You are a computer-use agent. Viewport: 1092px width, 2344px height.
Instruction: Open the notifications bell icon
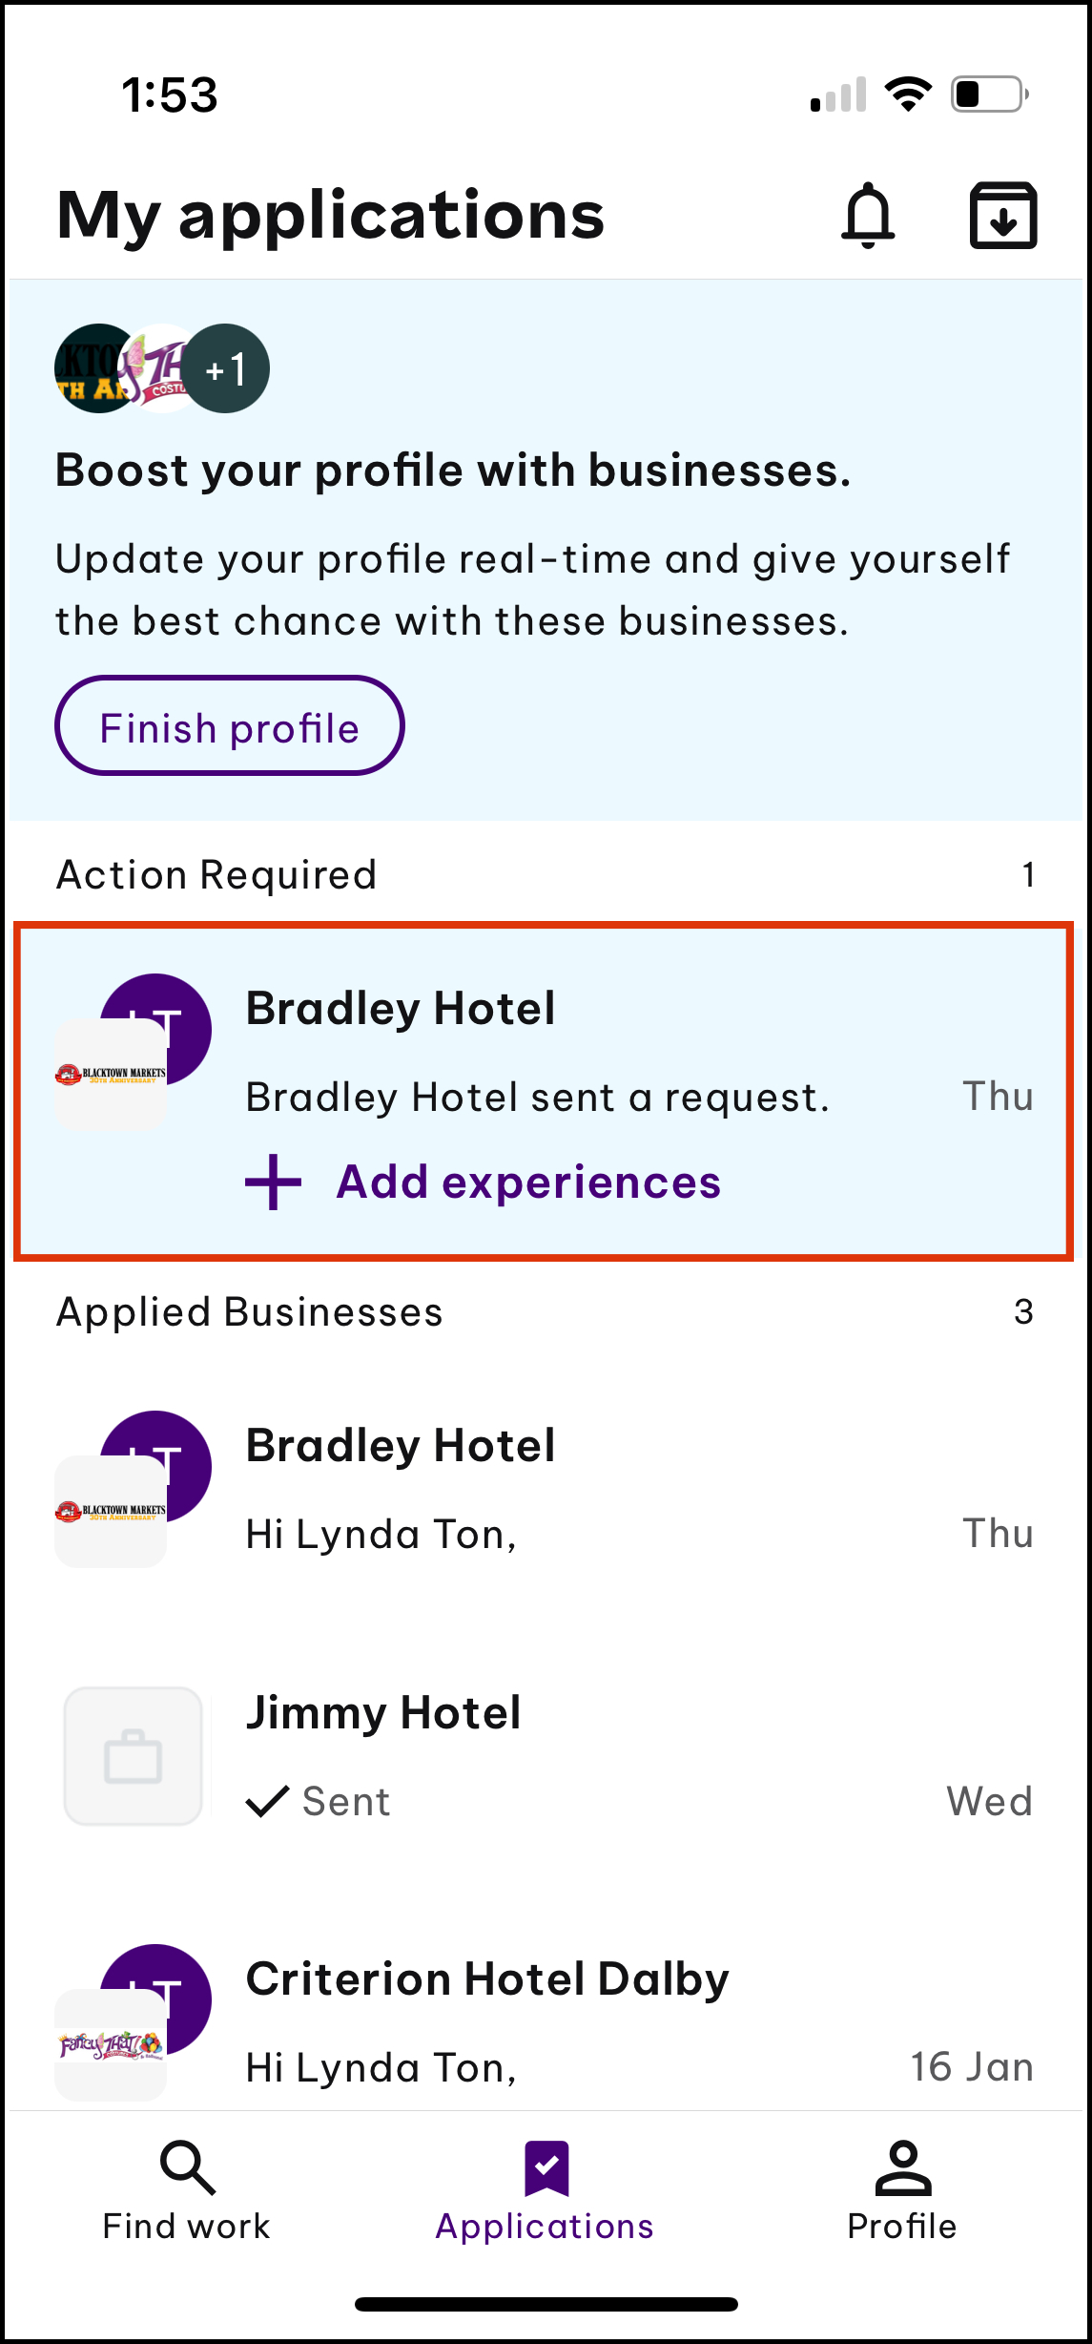(x=868, y=215)
